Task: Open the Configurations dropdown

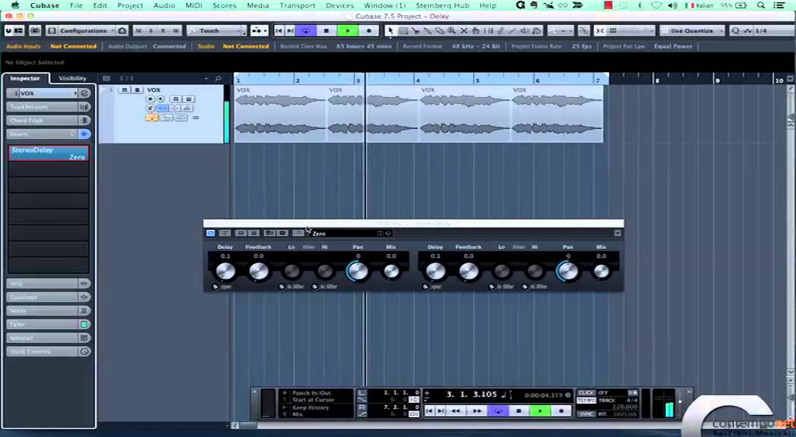Action: pyautogui.click(x=87, y=31)
